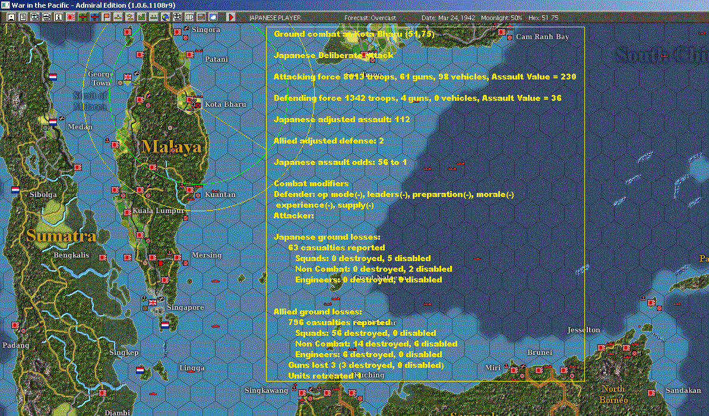Select the Japanese flag marker at Sandakan

pyautogui.click(x=651, y=392)
